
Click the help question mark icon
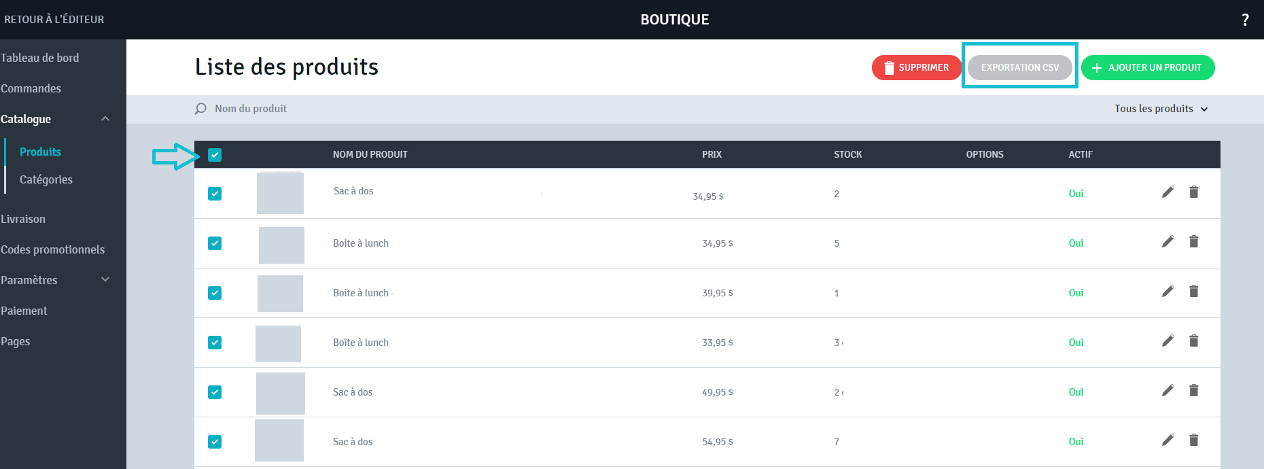pos(1245,20)
